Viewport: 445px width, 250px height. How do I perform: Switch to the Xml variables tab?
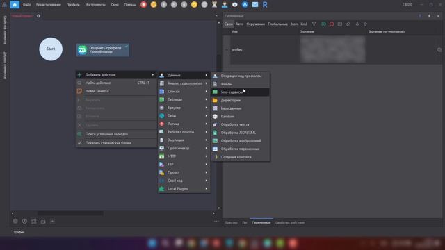(304, 24)
